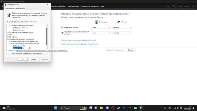197x111 pixels.
Task: Open the Windows Start menu
Action: pyautogui.click(x=56, y=108)
